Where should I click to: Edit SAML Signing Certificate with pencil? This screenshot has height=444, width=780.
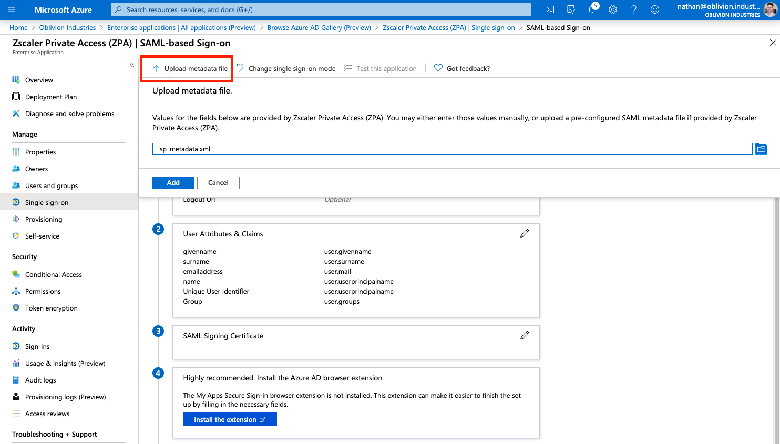[525, 336]
